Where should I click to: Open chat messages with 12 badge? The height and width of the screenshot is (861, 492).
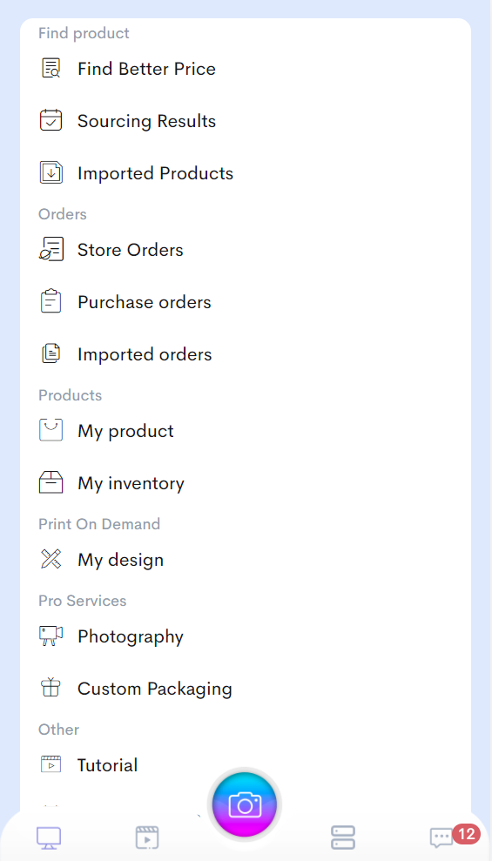pyautogui.click(x=441, y=838)
